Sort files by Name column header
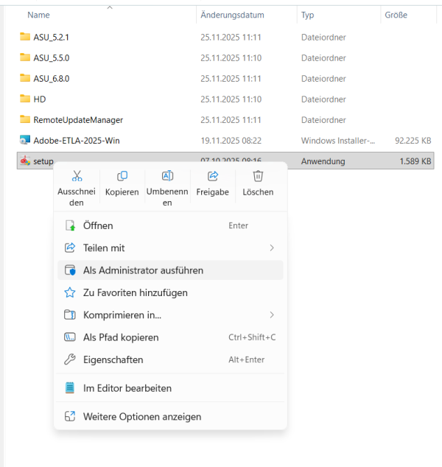This screenshot has height=467, width=442. (38, 15)
